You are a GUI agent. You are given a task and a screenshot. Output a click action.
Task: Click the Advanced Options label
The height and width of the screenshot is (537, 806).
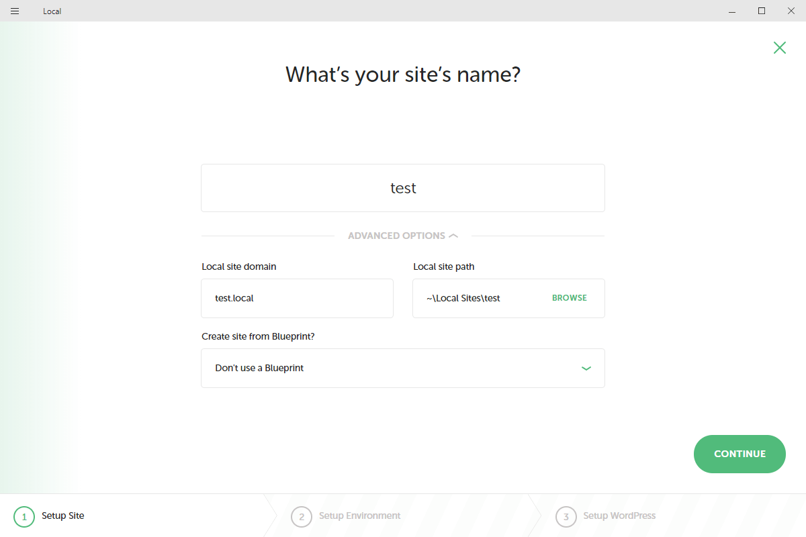tap(396, 236)
